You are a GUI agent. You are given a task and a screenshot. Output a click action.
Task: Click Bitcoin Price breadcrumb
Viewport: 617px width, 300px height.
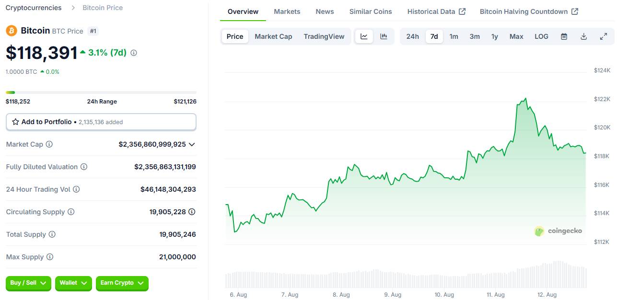pyautogui.click(x=103, y=8)
